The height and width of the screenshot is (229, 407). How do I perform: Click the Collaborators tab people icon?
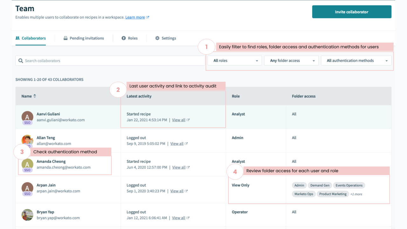click(x=17, y=38)
